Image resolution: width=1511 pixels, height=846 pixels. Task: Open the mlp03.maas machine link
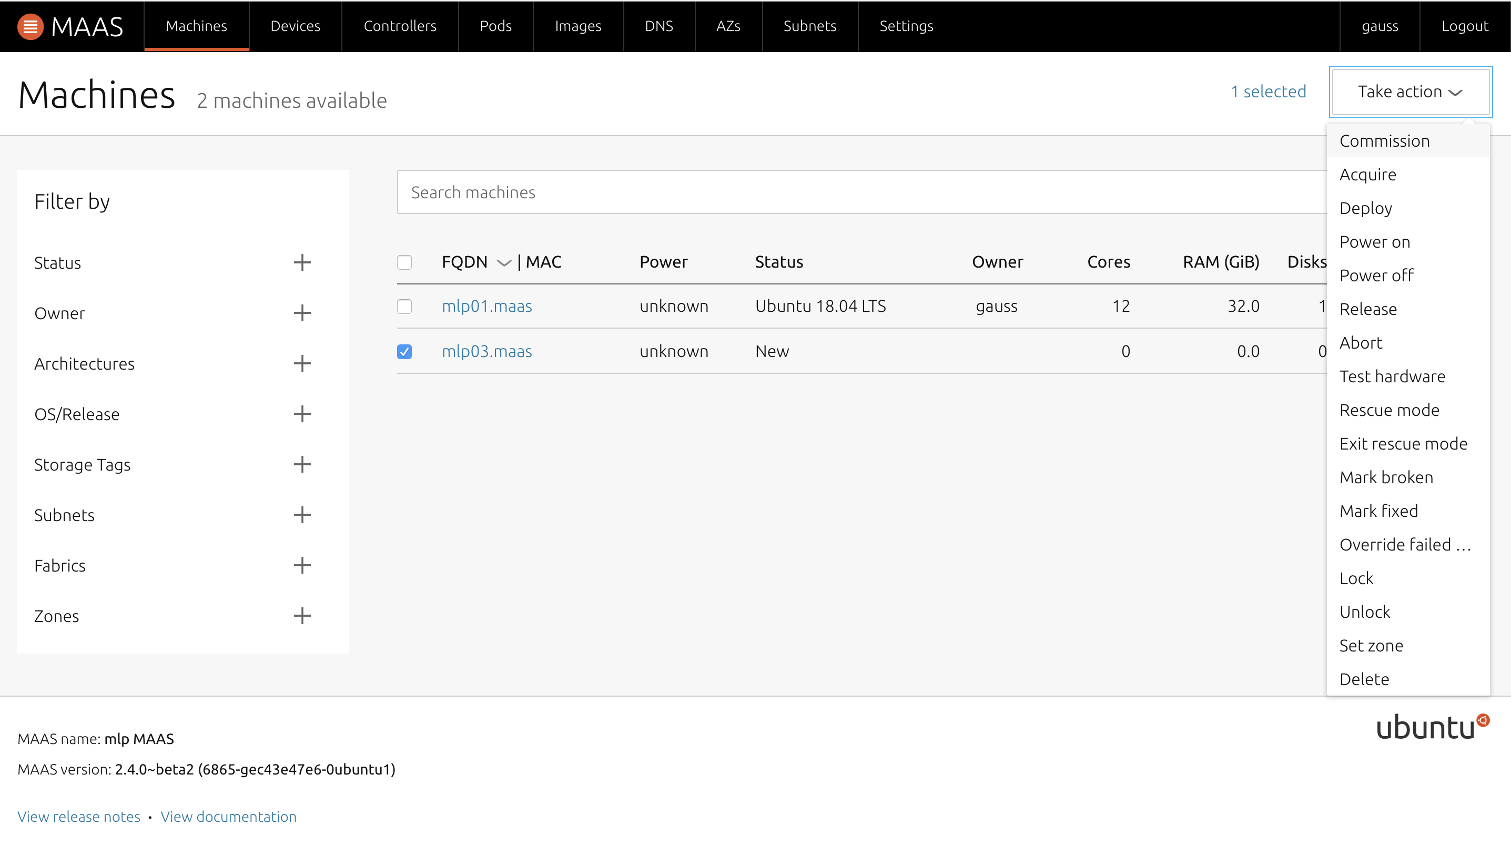pyautogui.click(x=486, y=352)
